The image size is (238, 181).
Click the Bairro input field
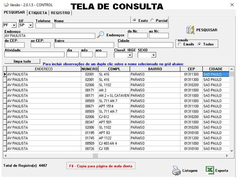pos(84,45)
